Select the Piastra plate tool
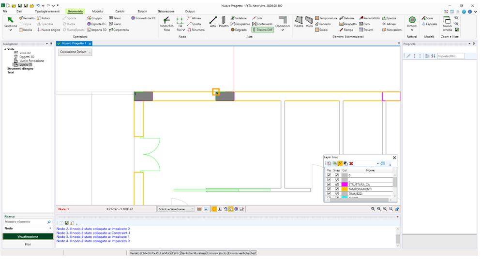 pos(299,22)
